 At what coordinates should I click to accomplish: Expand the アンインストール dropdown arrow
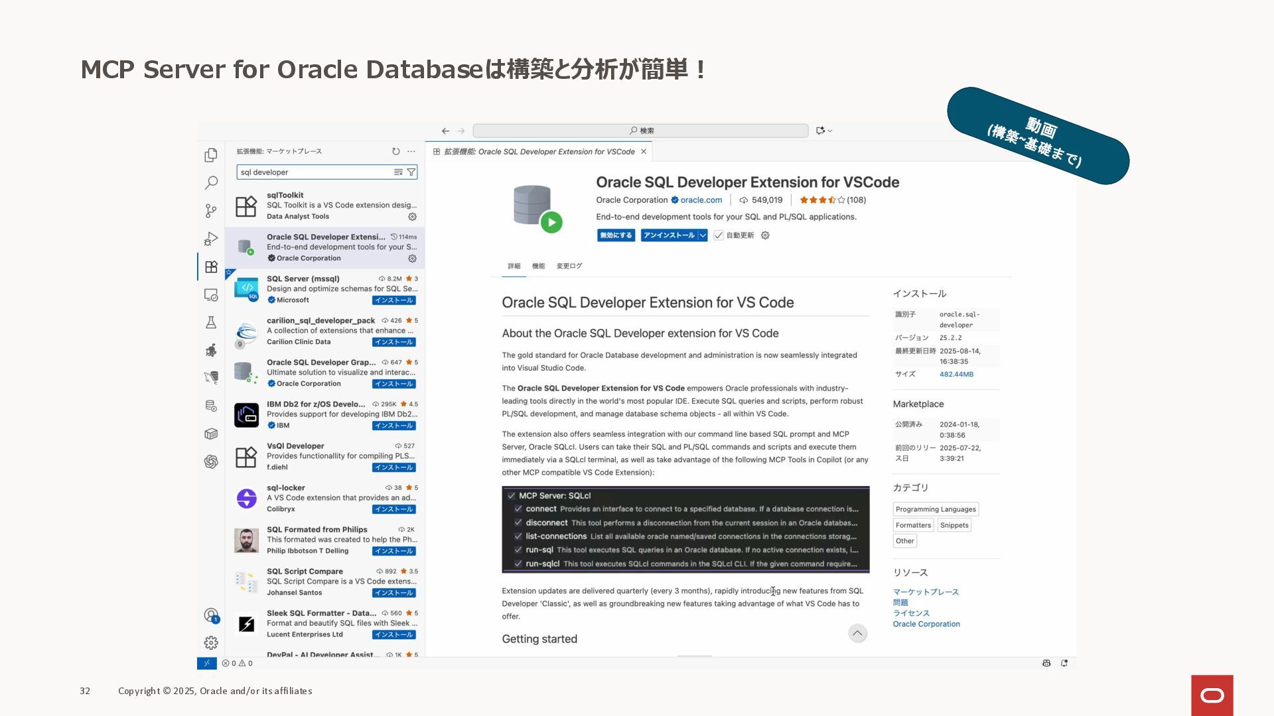[x=703, y=235]
